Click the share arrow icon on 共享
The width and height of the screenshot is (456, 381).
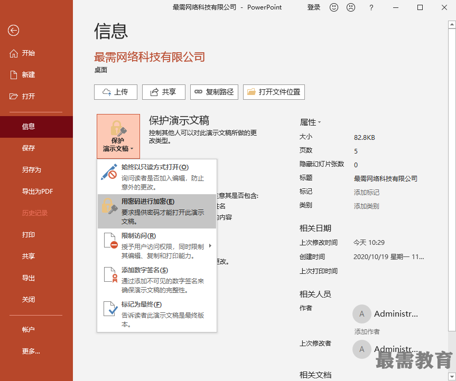click(154, 92)
